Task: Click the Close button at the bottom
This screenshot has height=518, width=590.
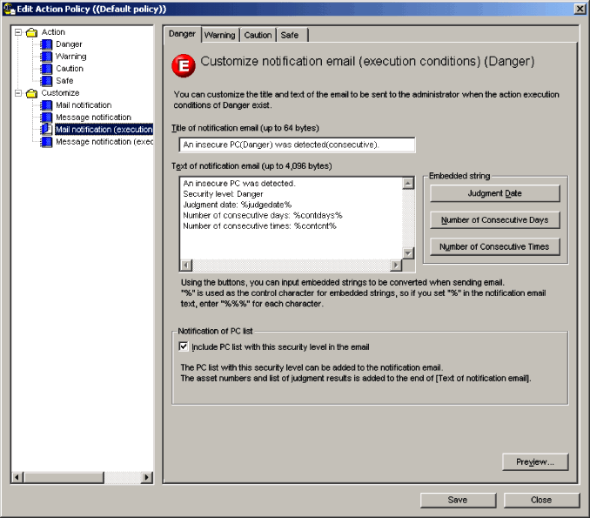Action: (x=541, y=500)
